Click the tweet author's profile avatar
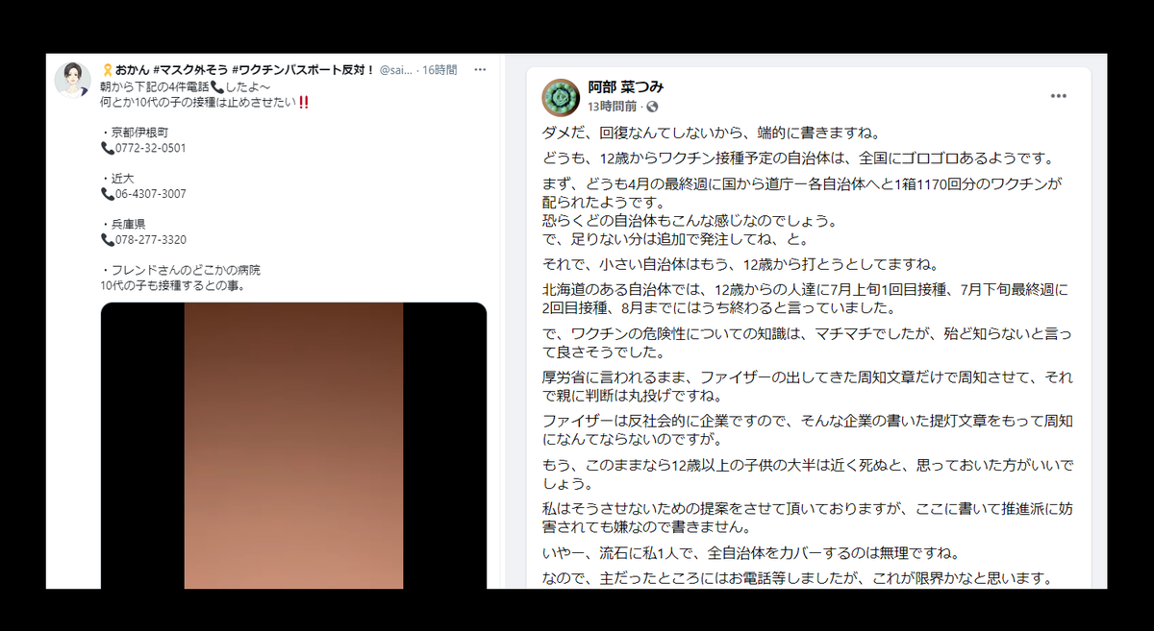1154x631 pixels. (72, 80)
